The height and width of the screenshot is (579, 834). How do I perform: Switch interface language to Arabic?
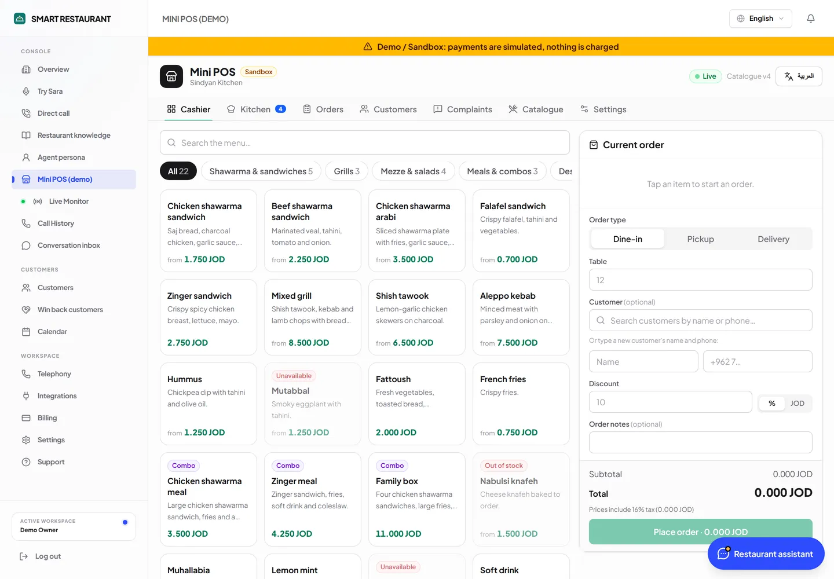(799, 76)
